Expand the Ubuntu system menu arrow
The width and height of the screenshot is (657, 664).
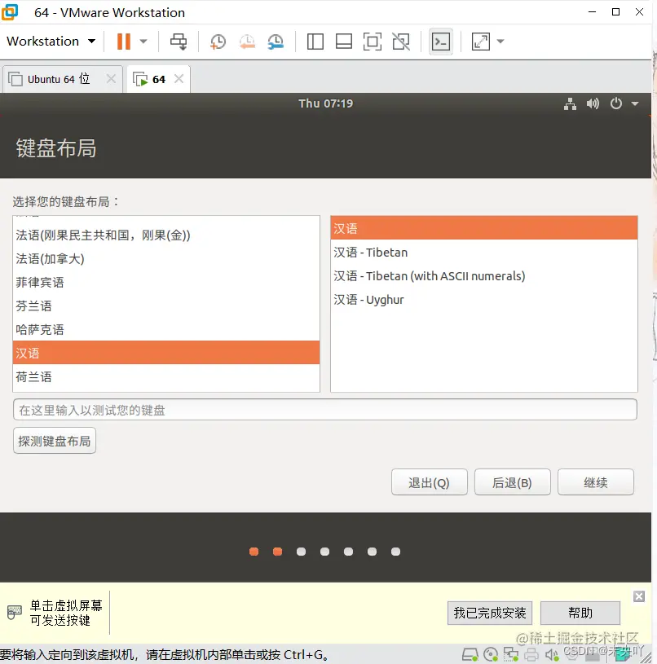pyautogui.click(x=634, y=103)
